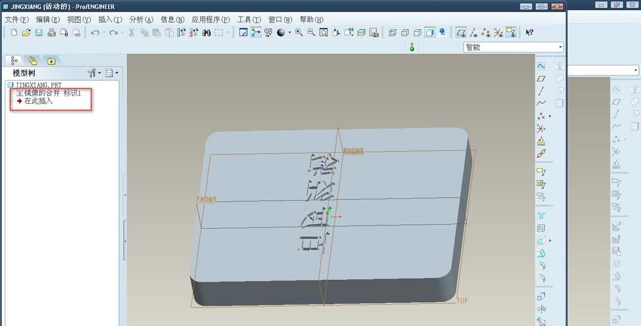The image size is (641, 326).
Task: Switch to hidden line display mode
Action: pyautogui.click(x=404, y=33)
